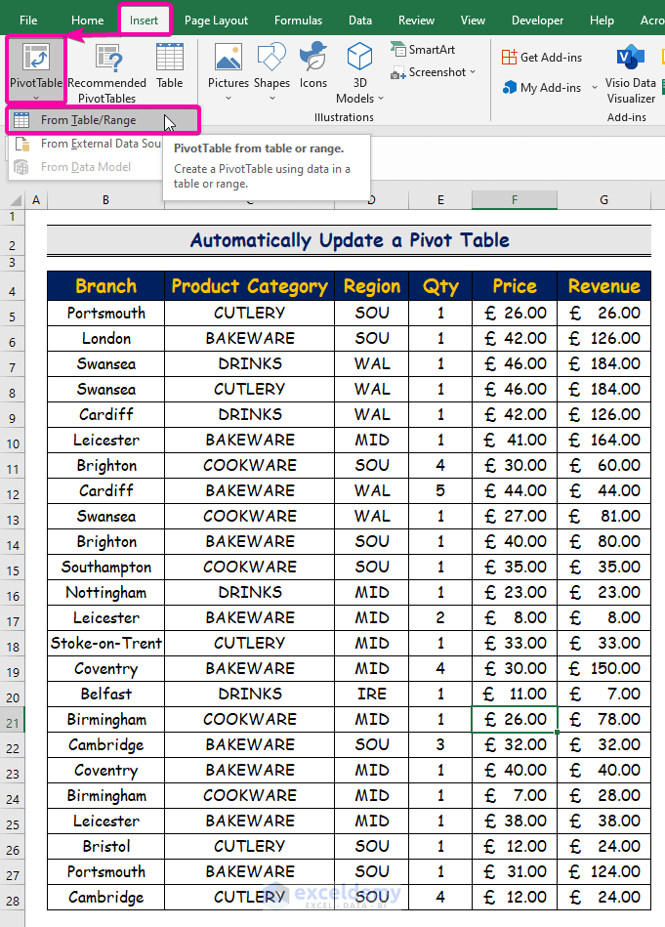Click the Icons button
Screen dimensions: 665x927
click(x=313, y=66)
